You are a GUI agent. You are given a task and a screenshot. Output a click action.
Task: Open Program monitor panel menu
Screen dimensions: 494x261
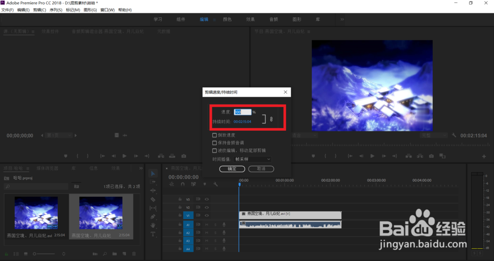click(x=309, y=32)
